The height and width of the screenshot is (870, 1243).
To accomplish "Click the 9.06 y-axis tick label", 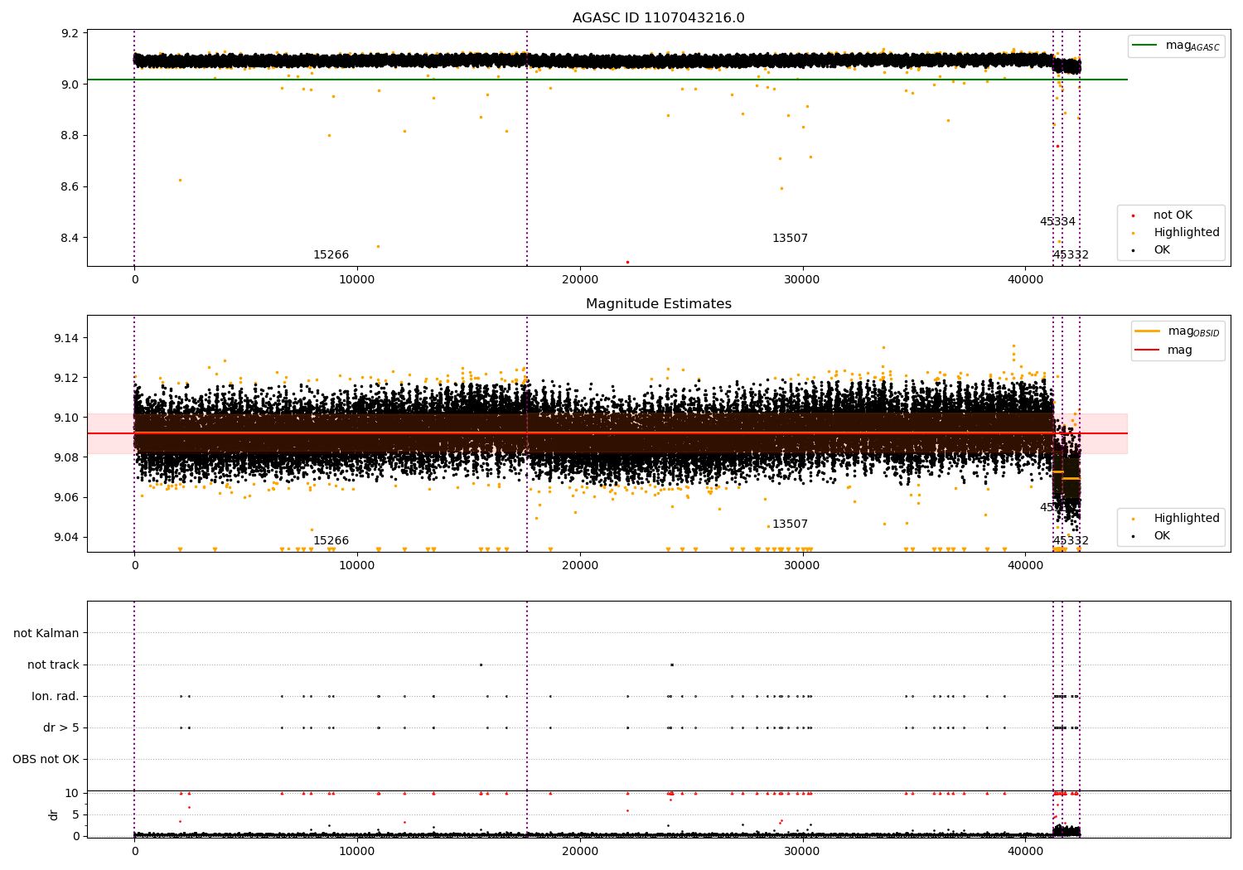I will click(67, 497).
